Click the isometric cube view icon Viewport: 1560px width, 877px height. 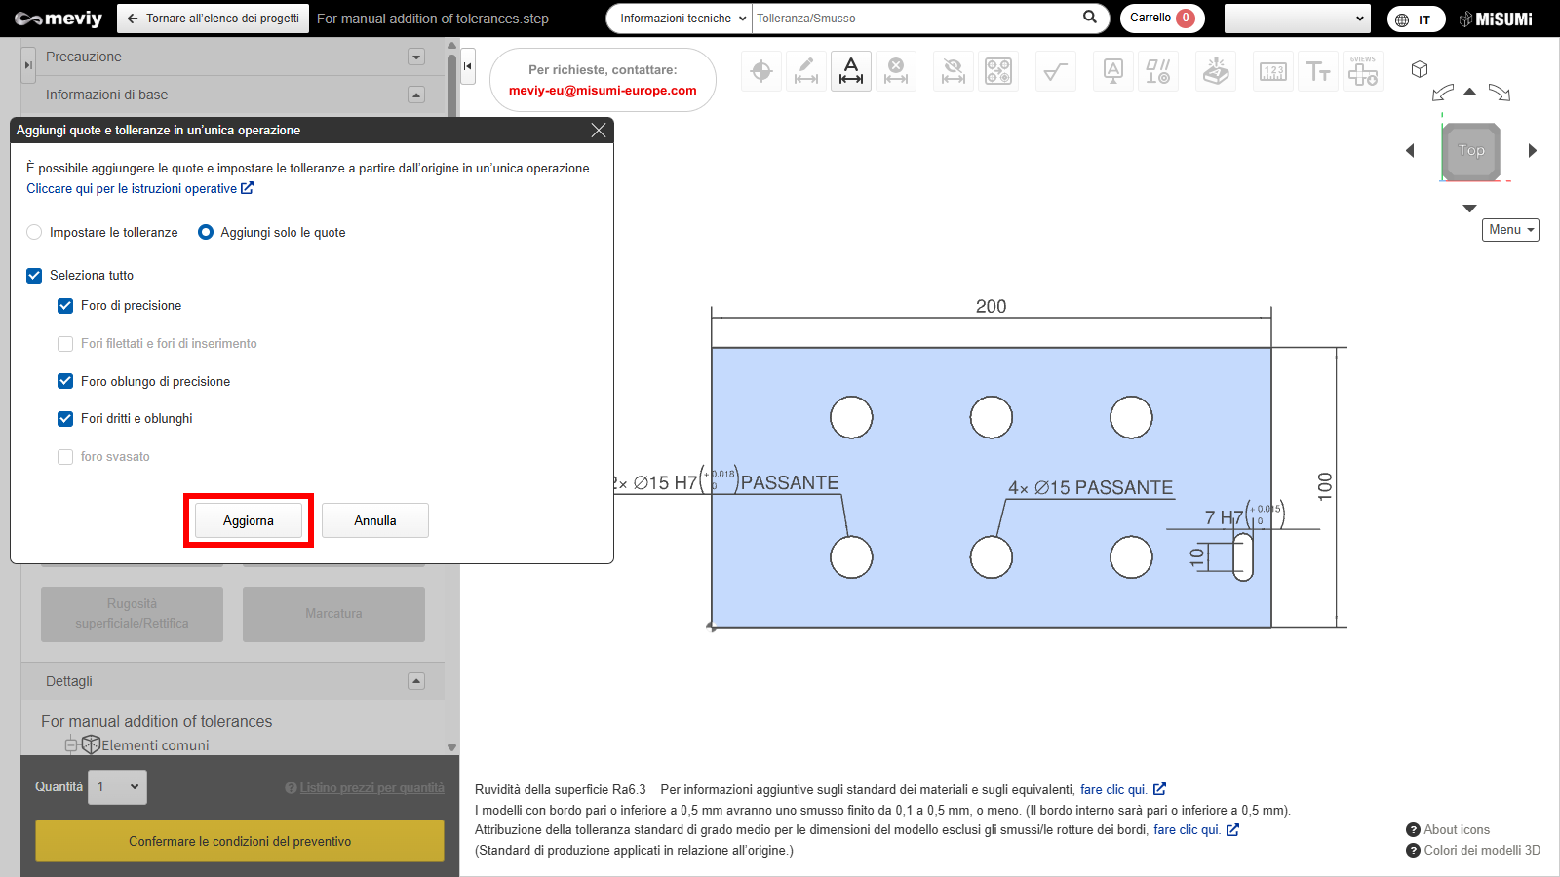(x=1420, y=69)
